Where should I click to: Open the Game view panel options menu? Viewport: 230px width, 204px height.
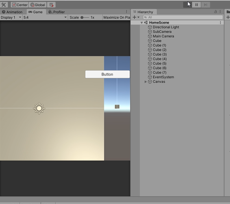(x=126, y=12)
